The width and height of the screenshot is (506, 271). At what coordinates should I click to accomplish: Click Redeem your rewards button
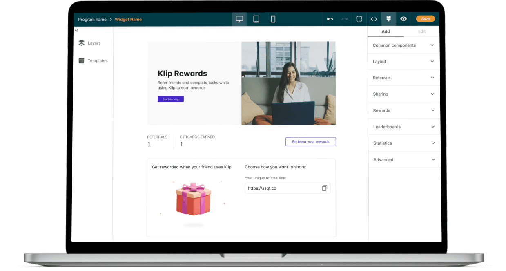[x=311, y=141]
